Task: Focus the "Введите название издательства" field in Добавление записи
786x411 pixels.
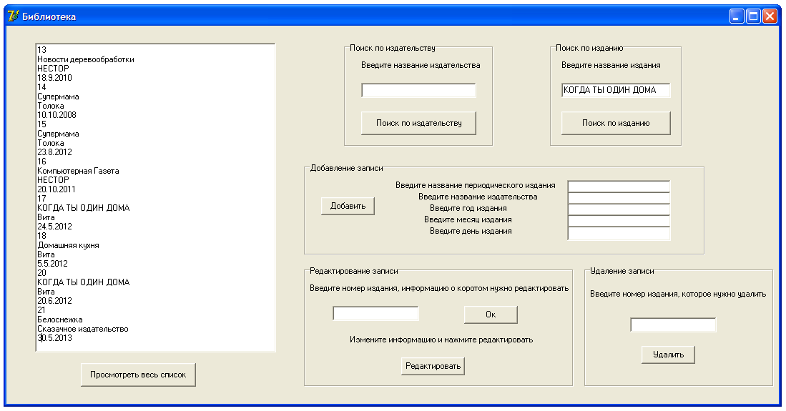Action: [x=619, y=197]
